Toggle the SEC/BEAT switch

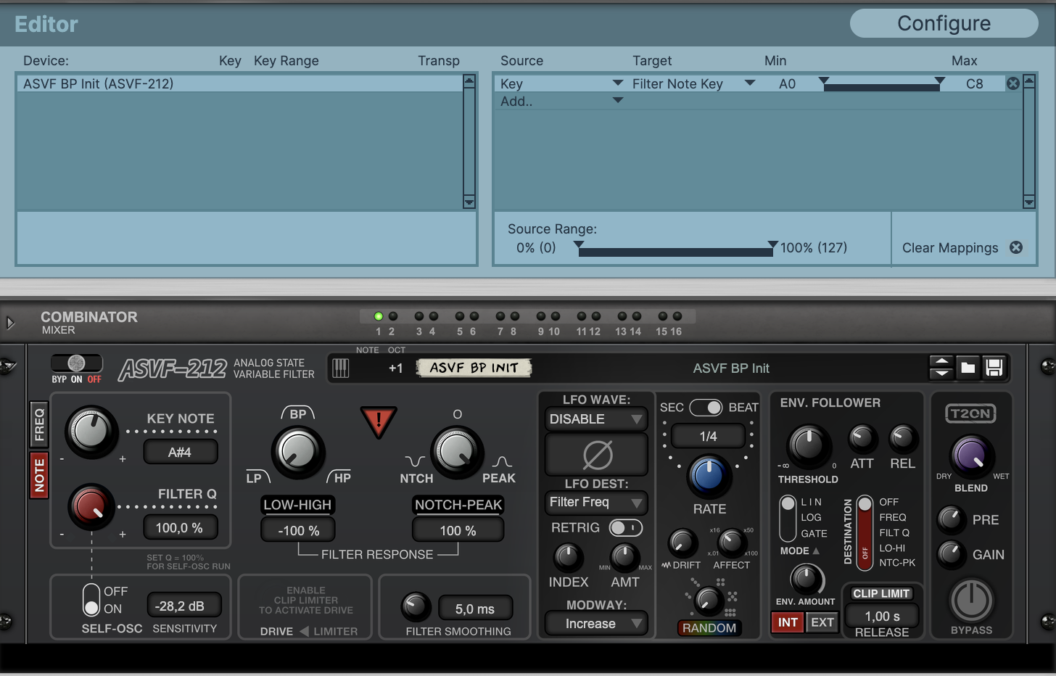[x=706, y=408]
